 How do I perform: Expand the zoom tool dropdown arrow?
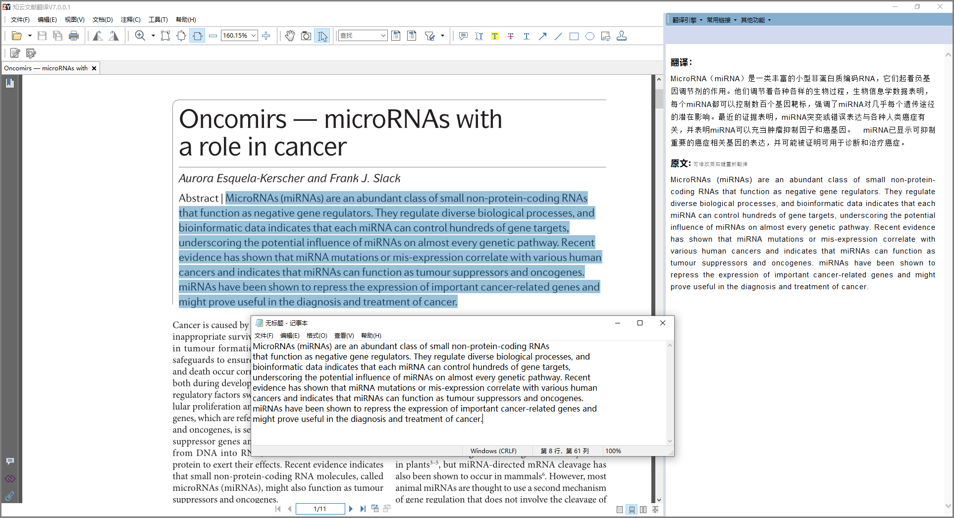coord(153,36)
